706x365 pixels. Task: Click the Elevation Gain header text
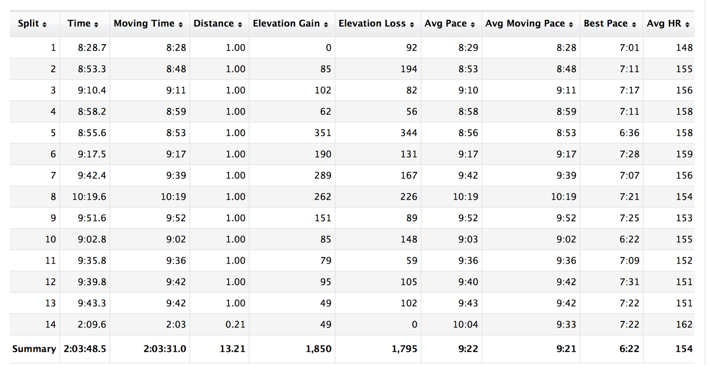(286, 23)
